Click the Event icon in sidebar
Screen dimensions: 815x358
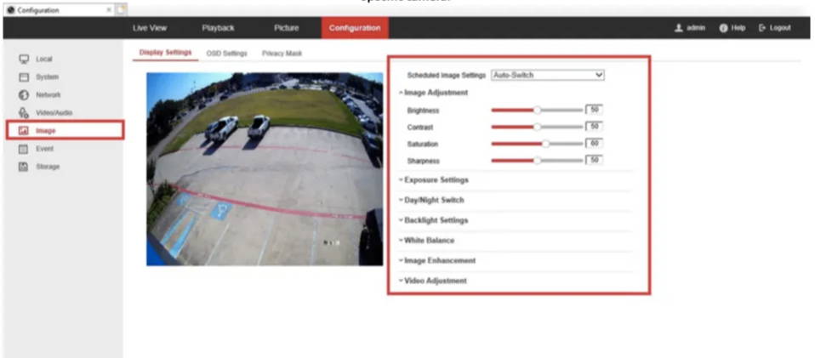23,149
